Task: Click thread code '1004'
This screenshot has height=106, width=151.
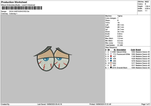Action: click(133, 52)
